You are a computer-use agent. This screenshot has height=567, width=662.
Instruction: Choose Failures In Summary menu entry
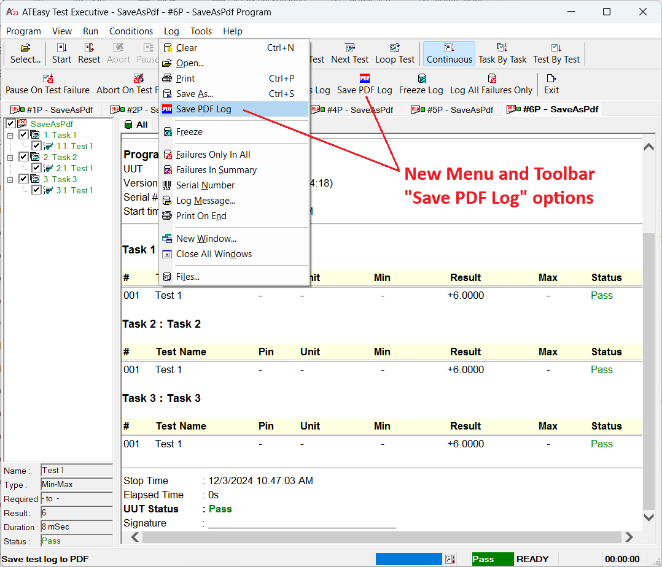(x=235, y=170)
